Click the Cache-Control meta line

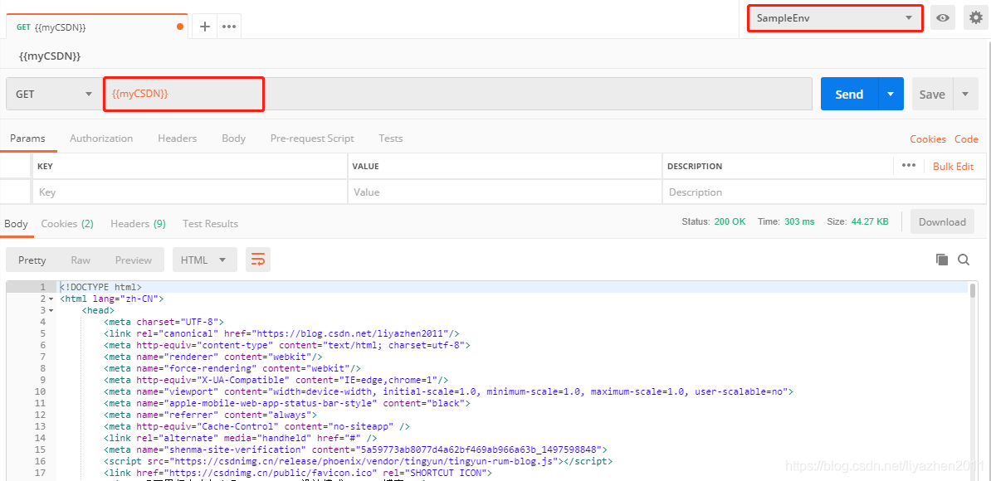256,426
